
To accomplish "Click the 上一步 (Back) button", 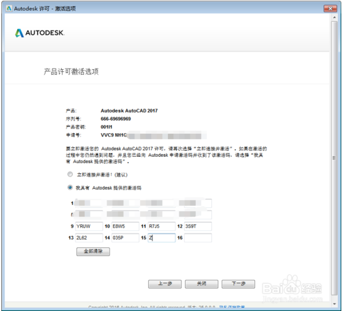I will (165, 284).
